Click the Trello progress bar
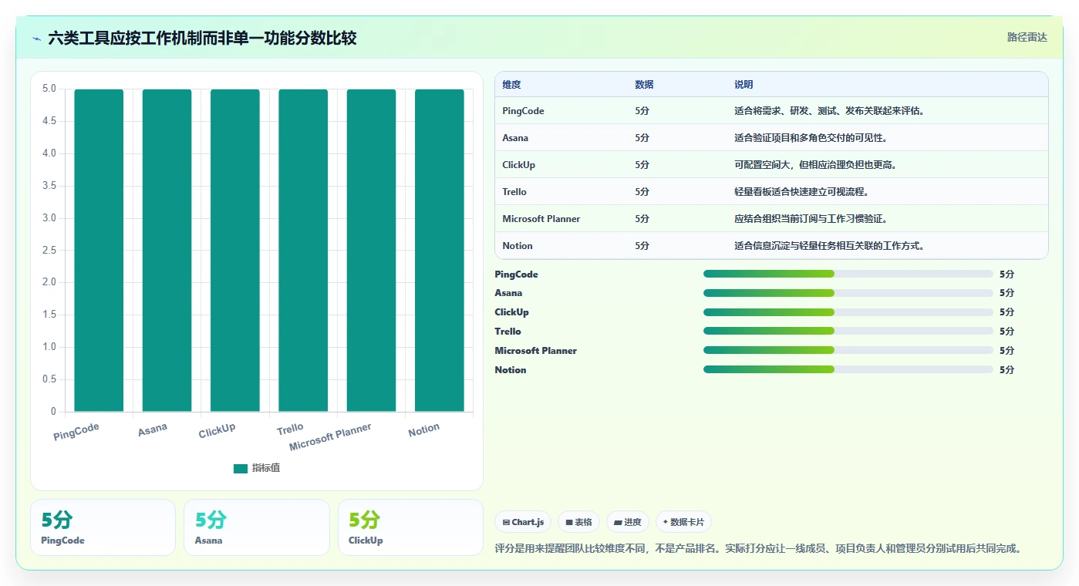The width and height of the screenshot is (1079, 586). [848, 332]
